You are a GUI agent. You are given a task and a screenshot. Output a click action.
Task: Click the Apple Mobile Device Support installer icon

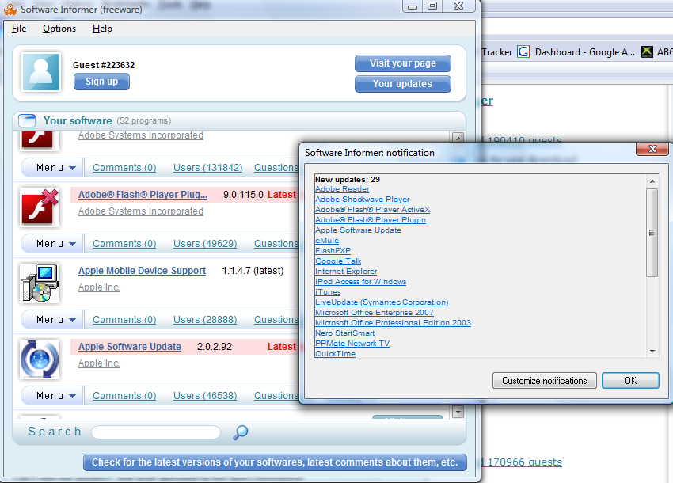click(40, 283)
